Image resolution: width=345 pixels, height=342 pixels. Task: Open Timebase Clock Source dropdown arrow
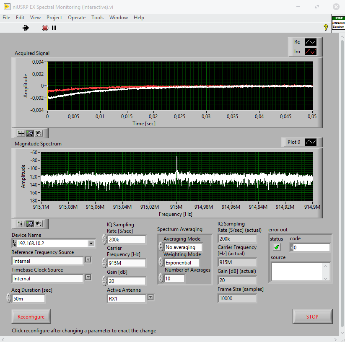coord(88,277)
